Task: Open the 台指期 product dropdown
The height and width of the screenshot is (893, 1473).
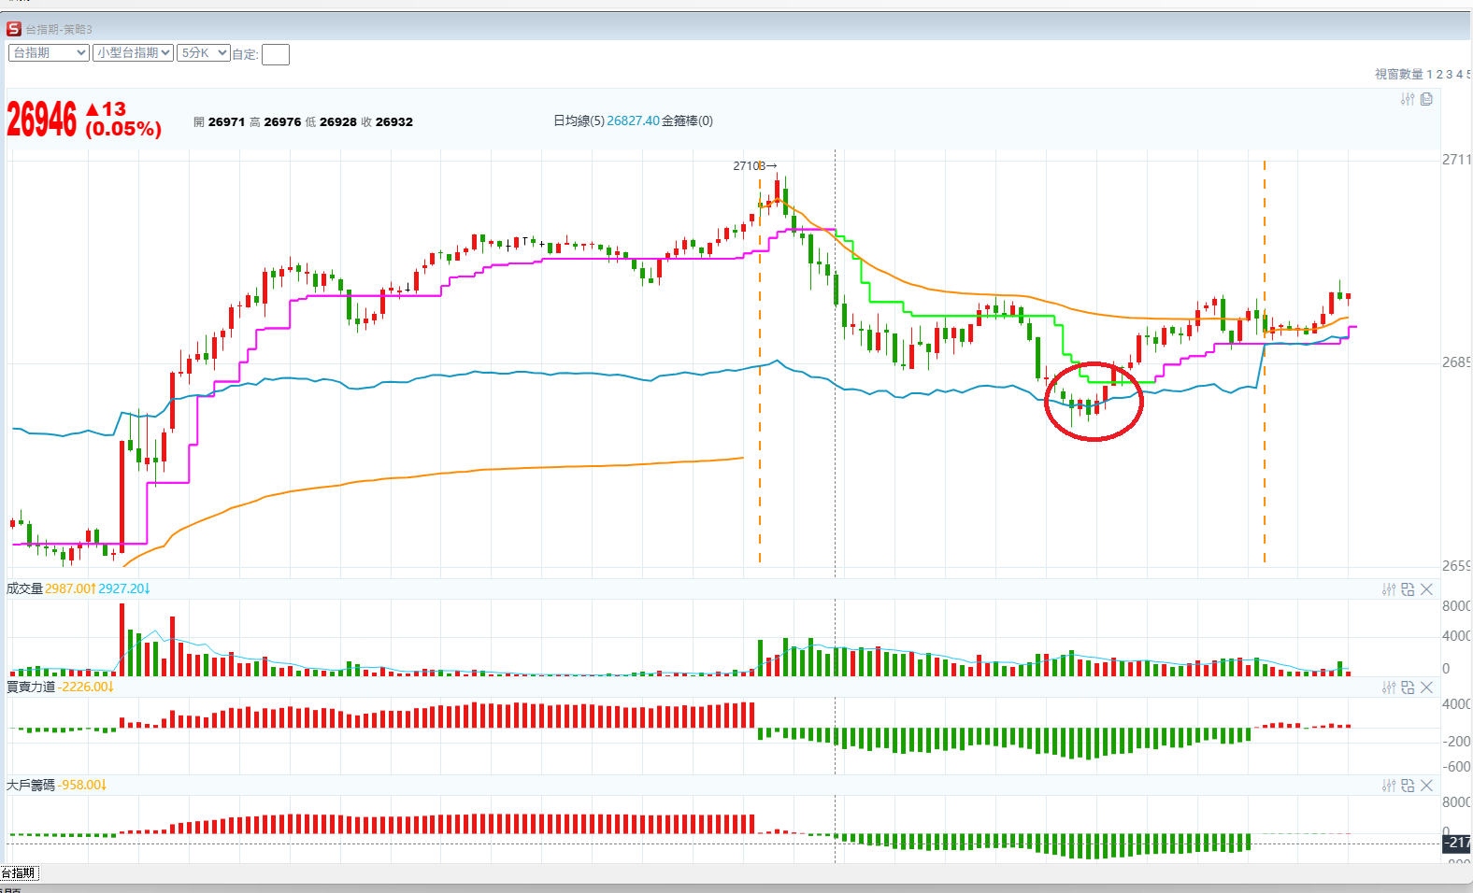Action: pos(49,53)
